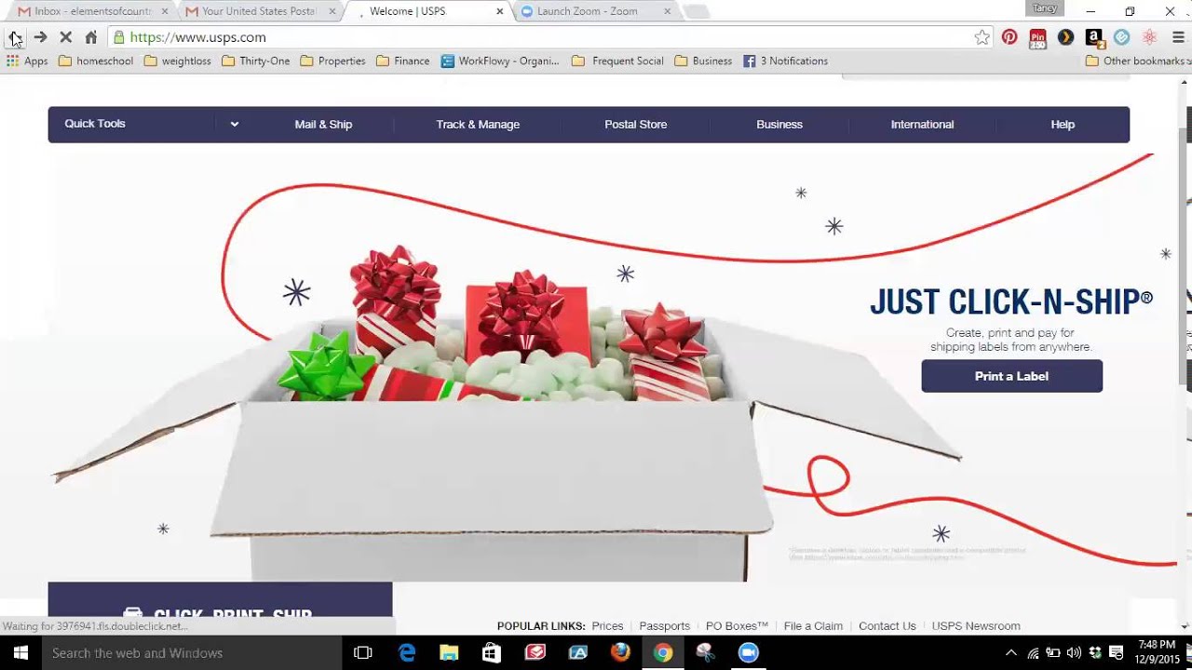The height and width of the screenshot is (670, 1192).
Task: Click the Print a Label button
Action: [x=1011, y=376]
